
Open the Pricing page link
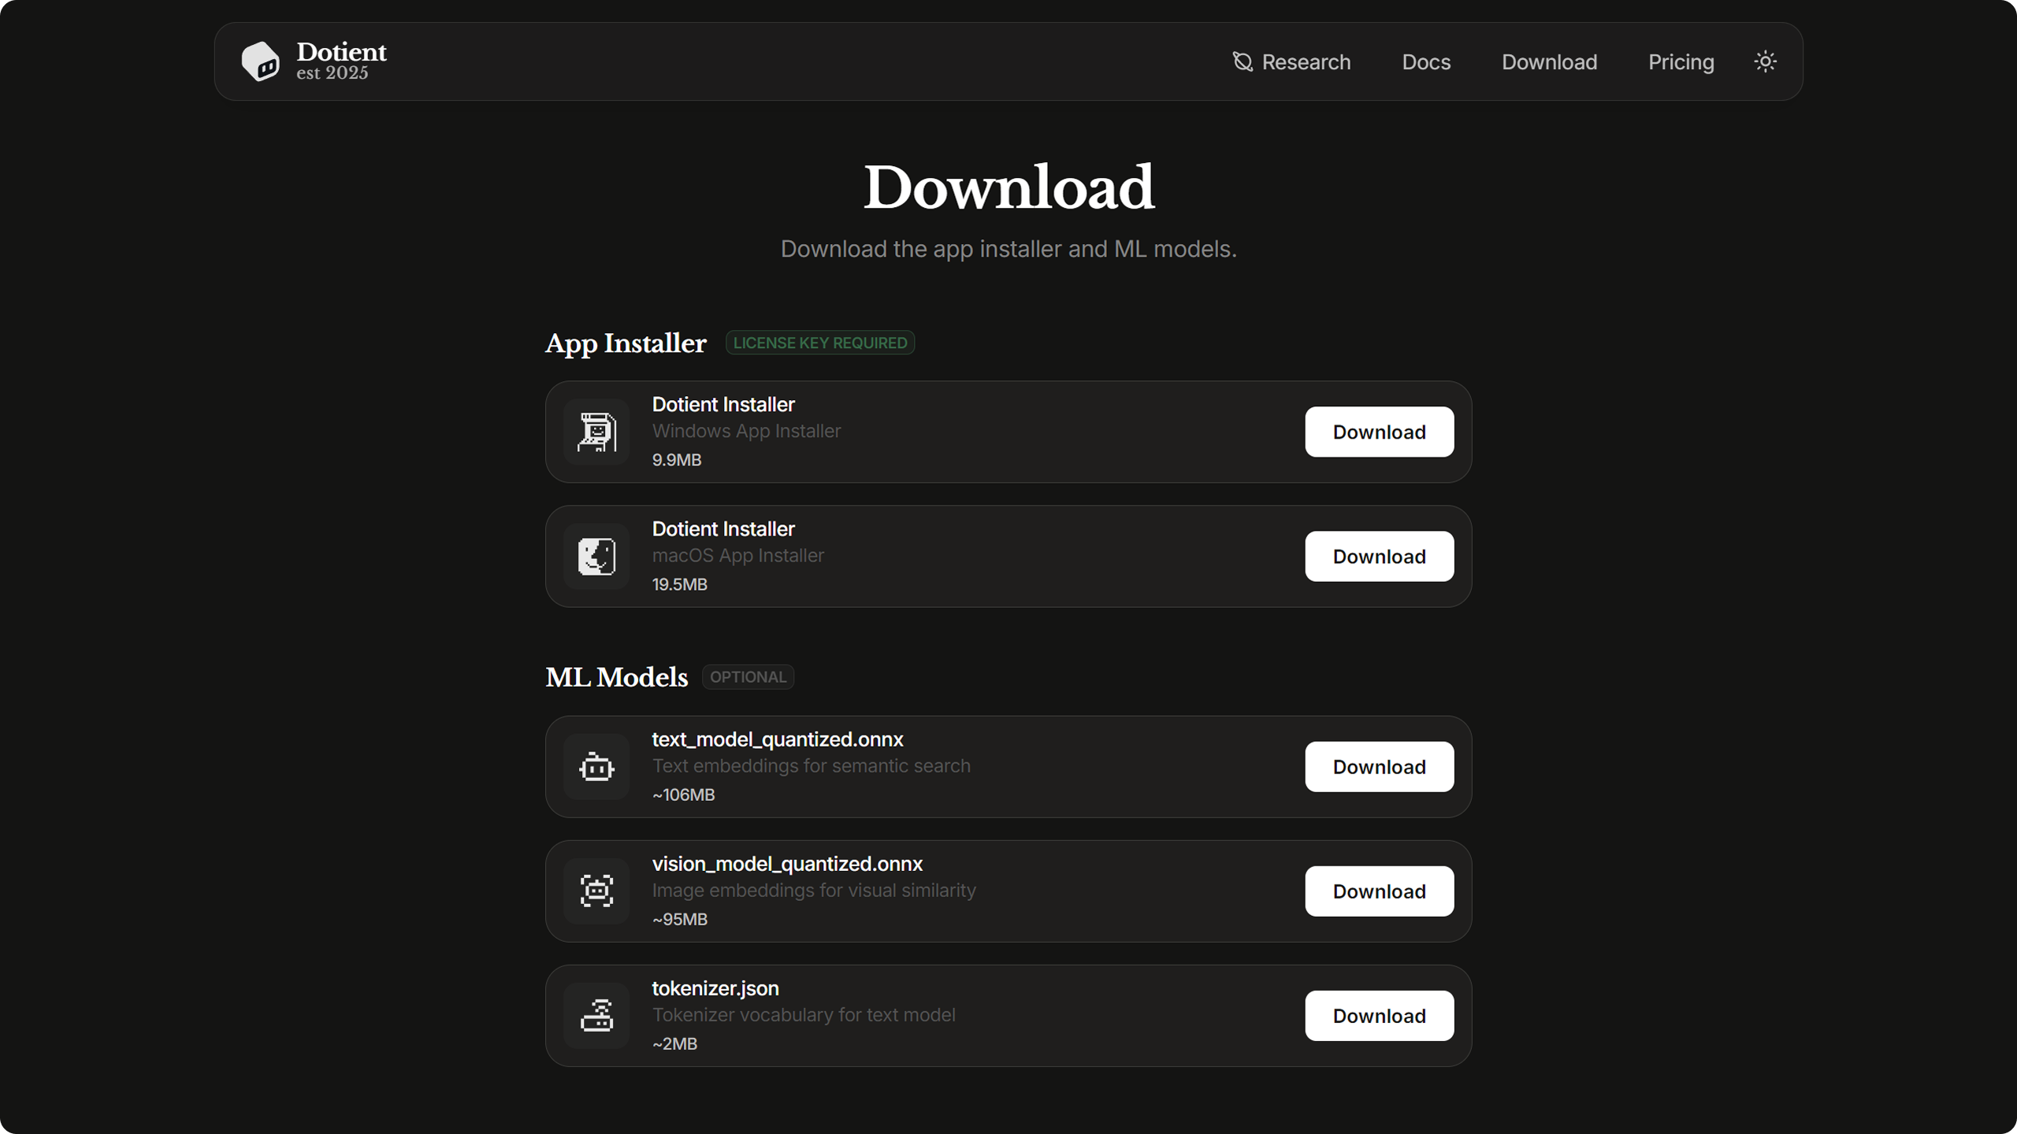pyautogui.click(x=1681, y=61)
